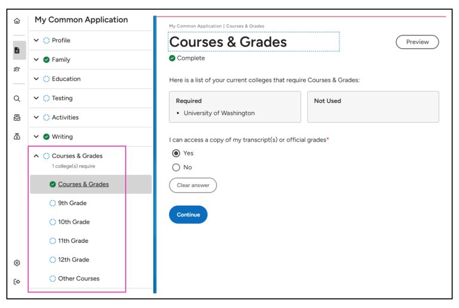Open the Common App document icon
This screenshot has height=308, width=459.
point(17,50)
